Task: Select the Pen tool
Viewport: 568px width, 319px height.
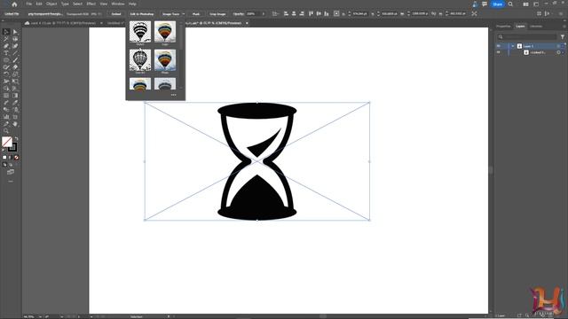Action: click(x=6, y=46)
